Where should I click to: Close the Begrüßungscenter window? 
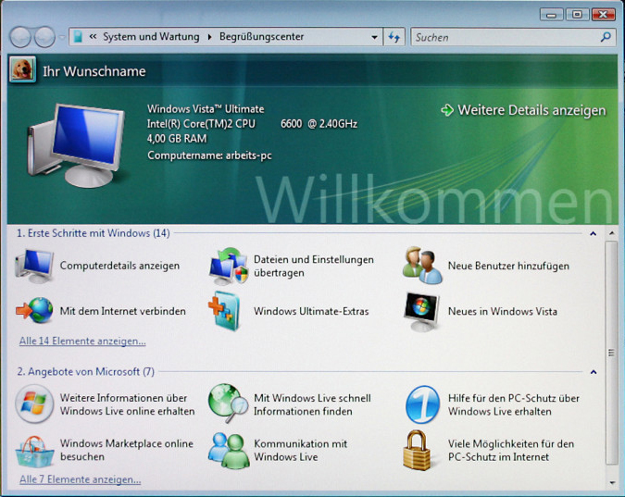click(x=603, y=15)
